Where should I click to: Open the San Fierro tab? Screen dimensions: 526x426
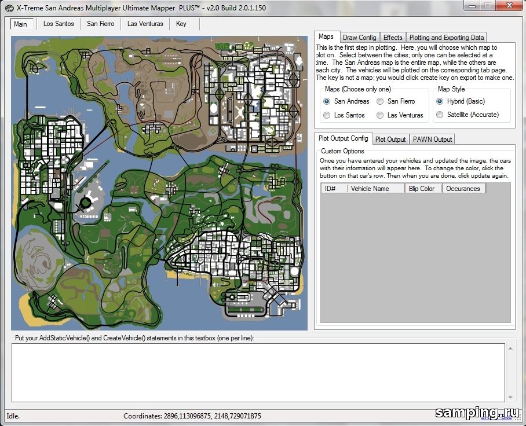point(100,24)
